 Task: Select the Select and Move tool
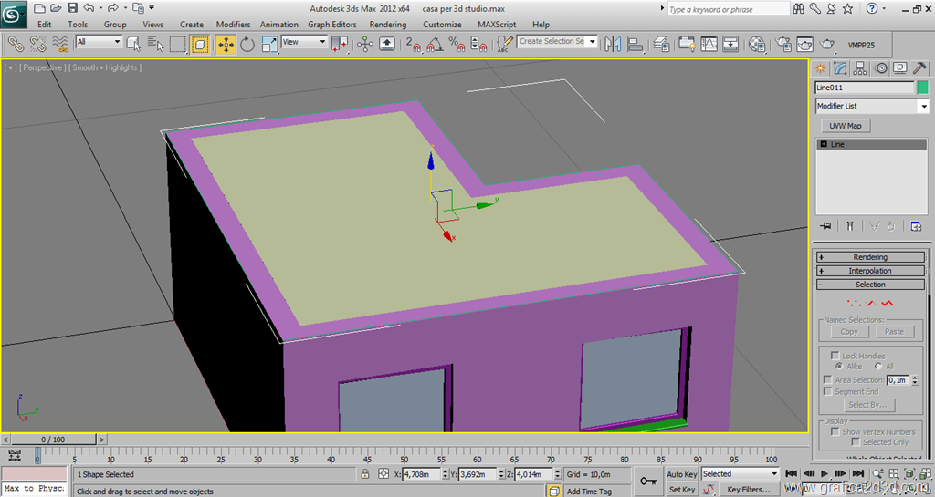tap(226, 44)
